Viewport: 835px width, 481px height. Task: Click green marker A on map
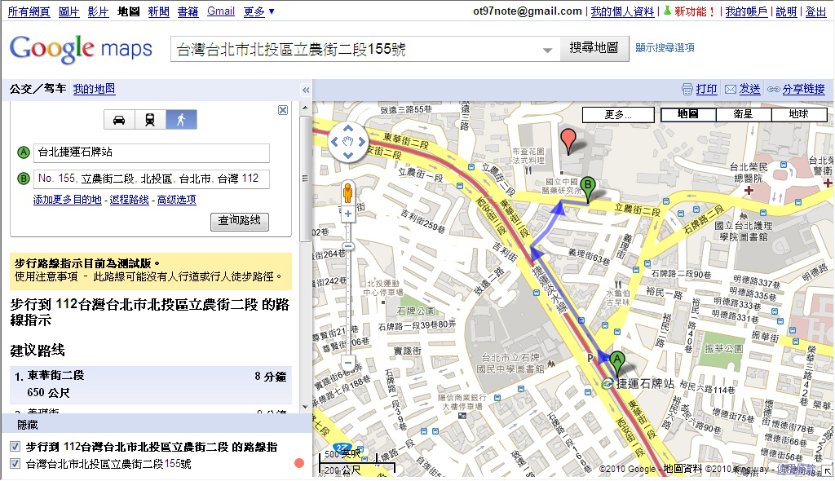click(x=617, y=362)
